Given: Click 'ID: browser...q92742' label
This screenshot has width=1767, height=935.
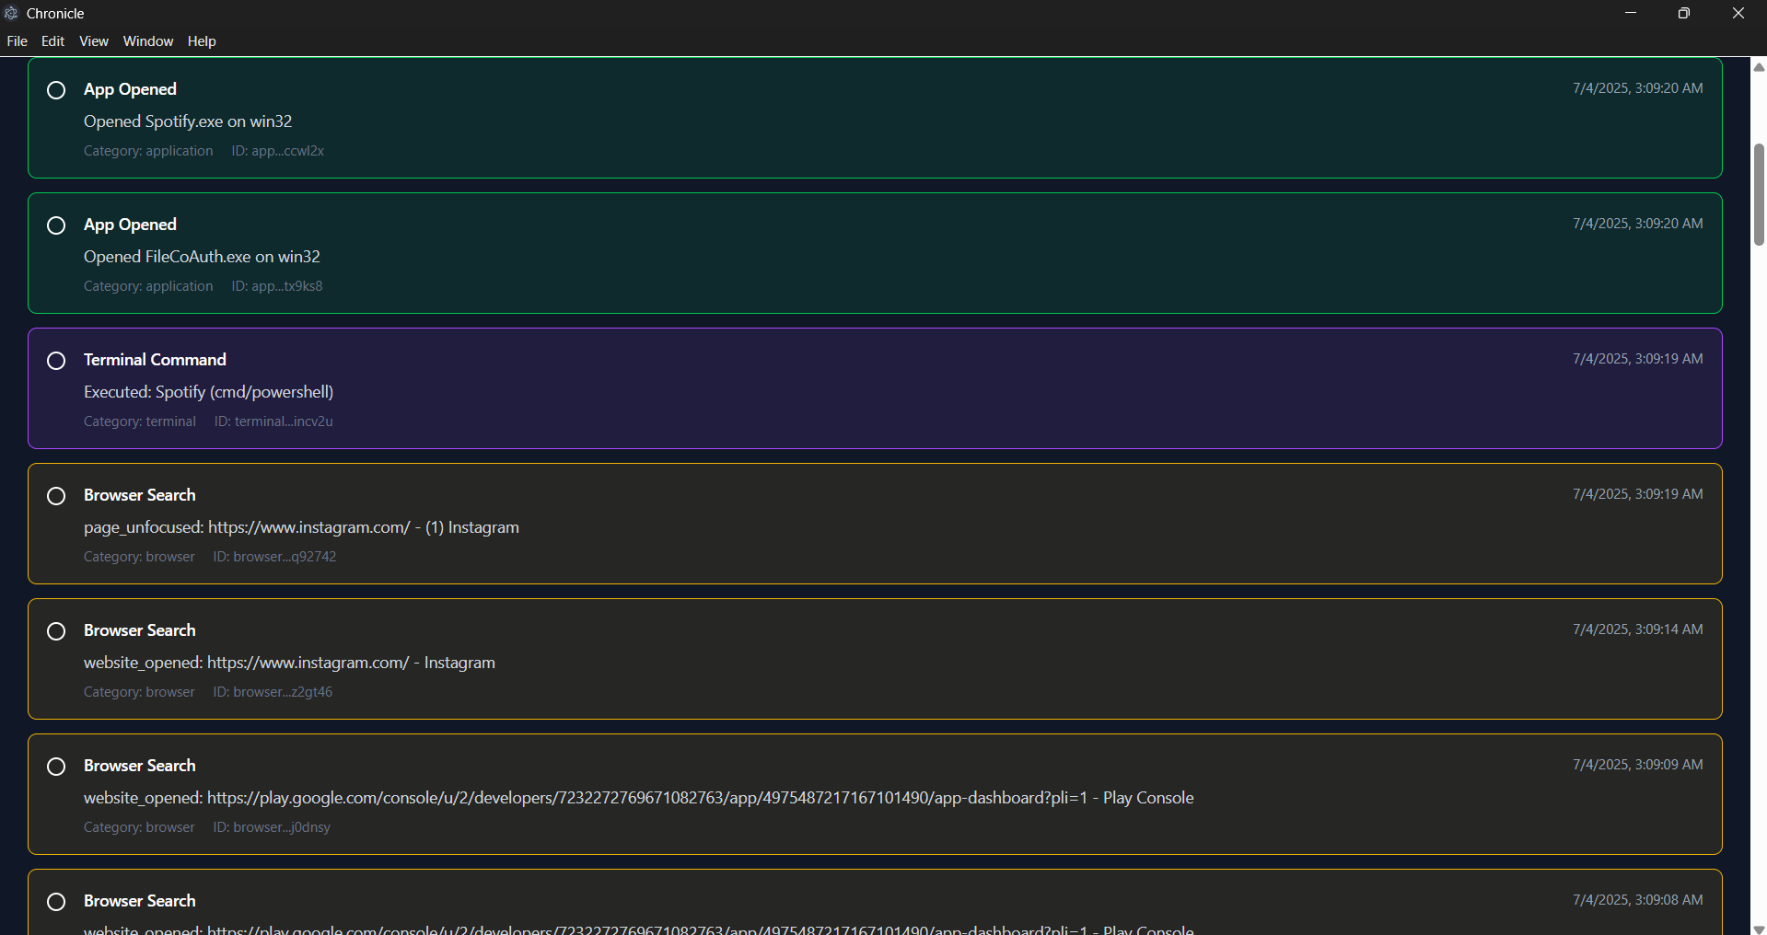Looking at the screenshot, I should click(274, 557).
